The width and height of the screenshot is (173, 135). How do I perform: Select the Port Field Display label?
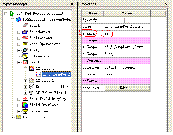[48, 99]
